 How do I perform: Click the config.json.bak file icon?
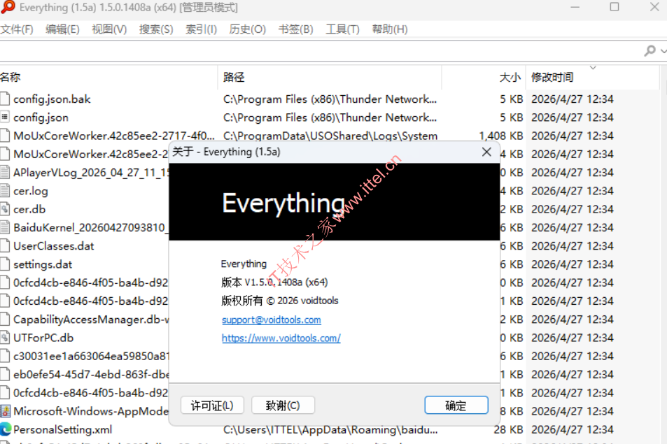click(5, 99)
